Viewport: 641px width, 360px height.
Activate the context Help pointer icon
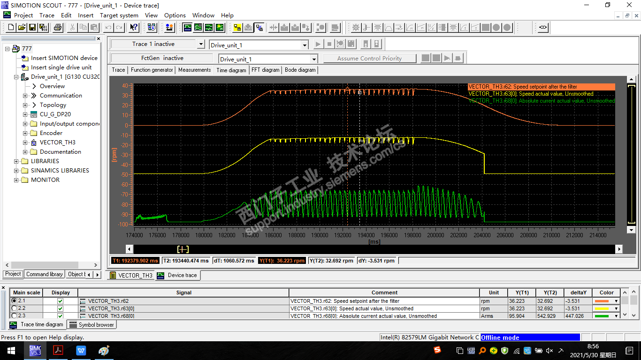point(134,28)
